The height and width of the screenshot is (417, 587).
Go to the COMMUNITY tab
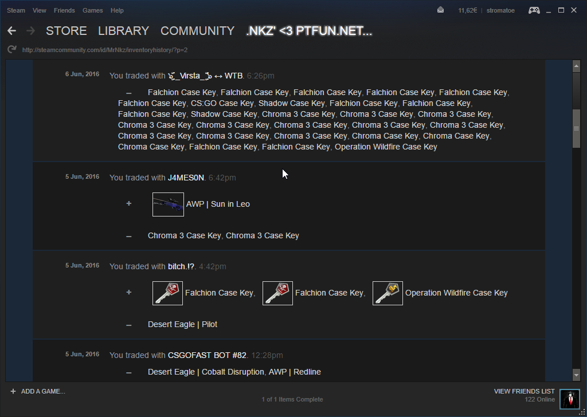(x=197, y=31)
